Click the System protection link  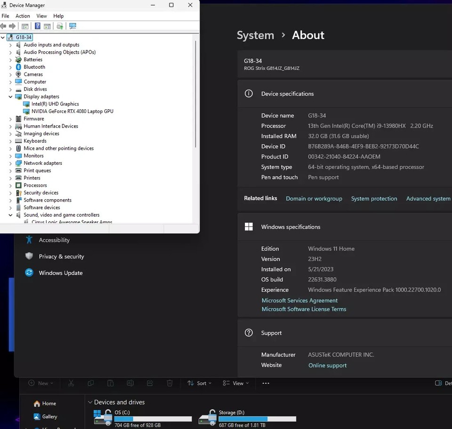(x=374, y=199)
